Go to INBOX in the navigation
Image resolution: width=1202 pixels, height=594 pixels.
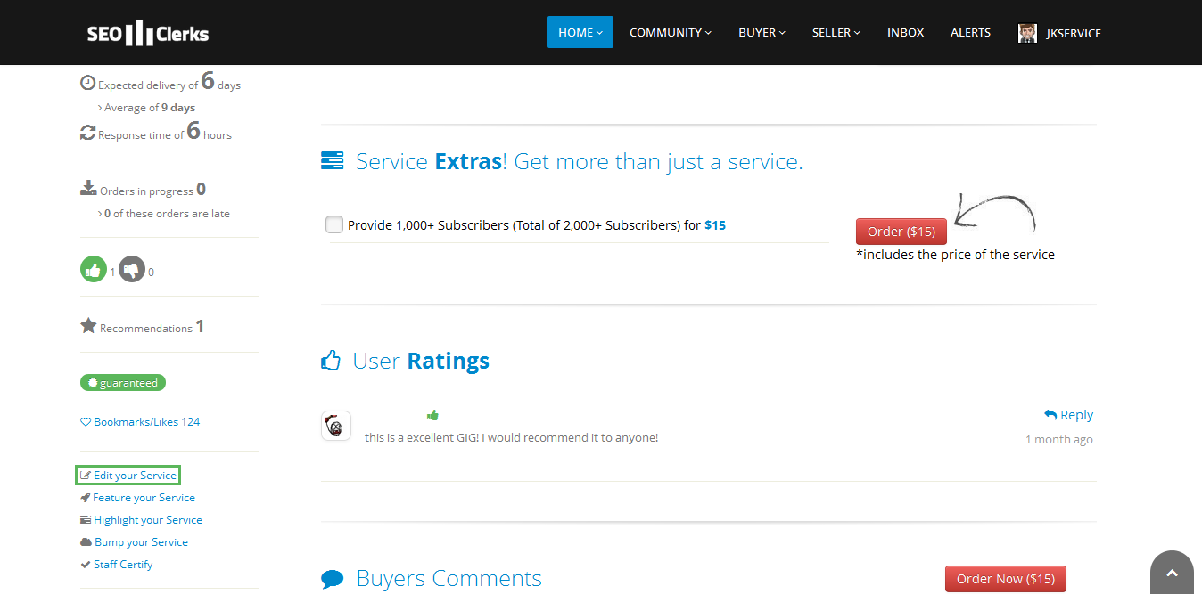905,32
